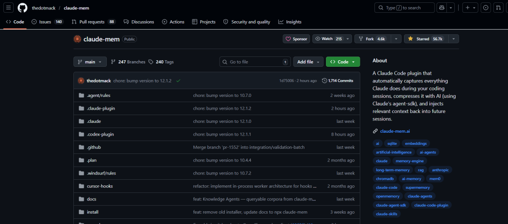Screen dimensions: 508x224
Task: Click the header search box
Action: tap(405, 8)
